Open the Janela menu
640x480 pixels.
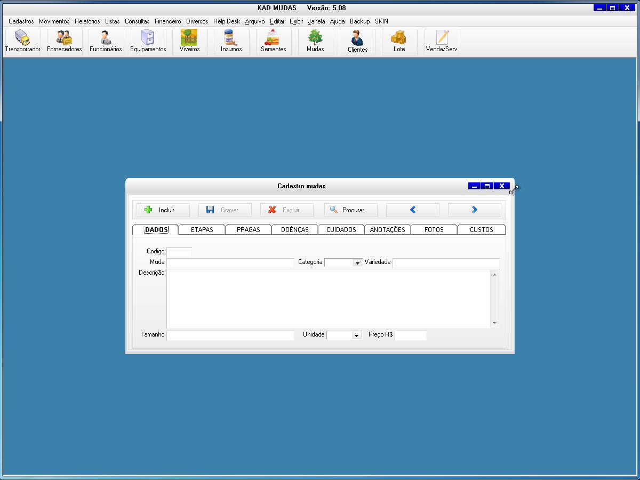[317, 21]
